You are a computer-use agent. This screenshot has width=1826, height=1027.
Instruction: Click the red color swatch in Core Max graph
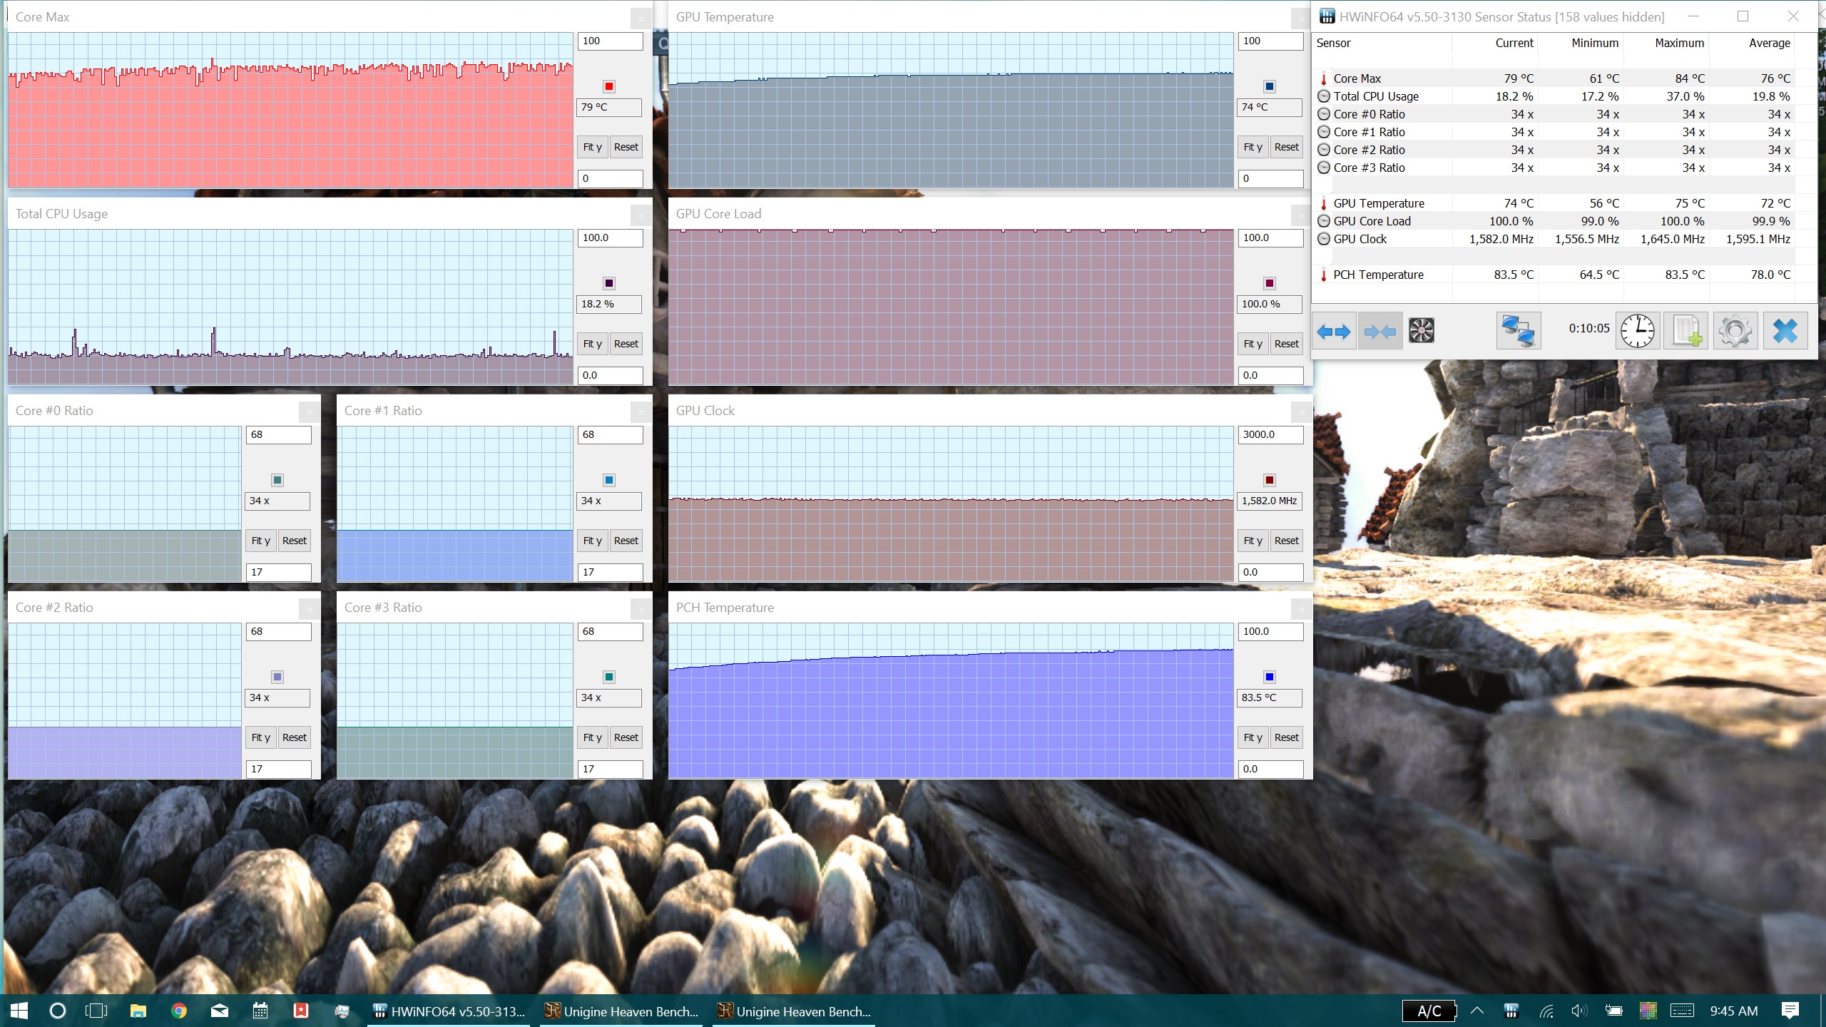point(608,86)
